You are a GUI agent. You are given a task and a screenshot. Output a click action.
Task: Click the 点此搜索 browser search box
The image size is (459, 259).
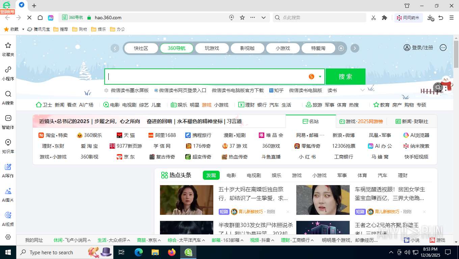click(319, 18)
